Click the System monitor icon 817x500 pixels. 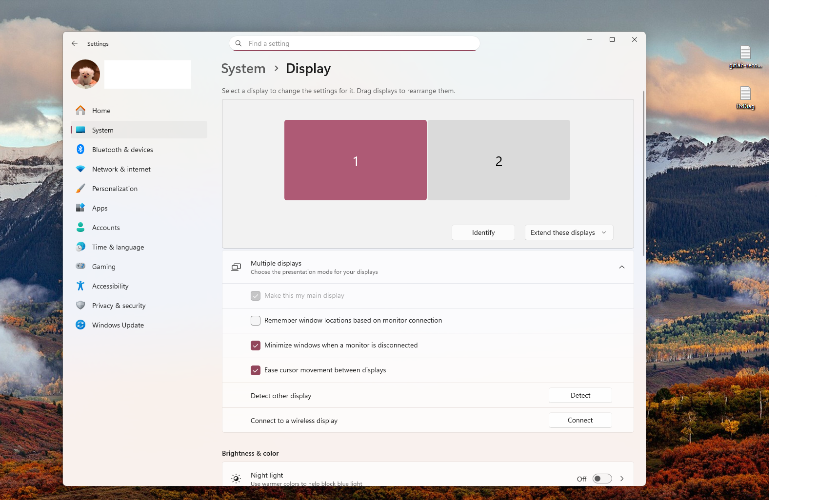pos(80,130)
